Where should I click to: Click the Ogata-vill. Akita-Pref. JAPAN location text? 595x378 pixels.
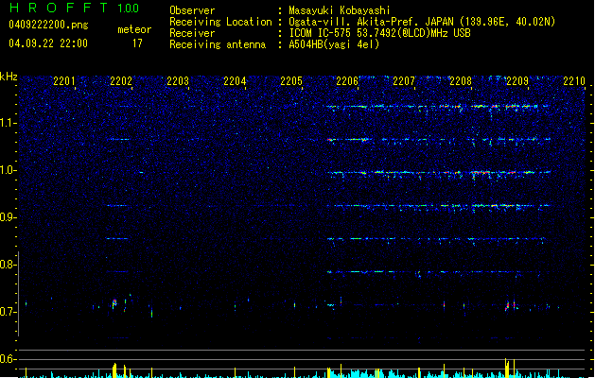coord(422,22)
